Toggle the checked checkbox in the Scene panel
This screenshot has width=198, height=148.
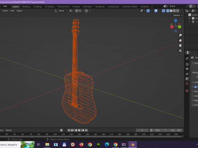click(x=196, y=87)
